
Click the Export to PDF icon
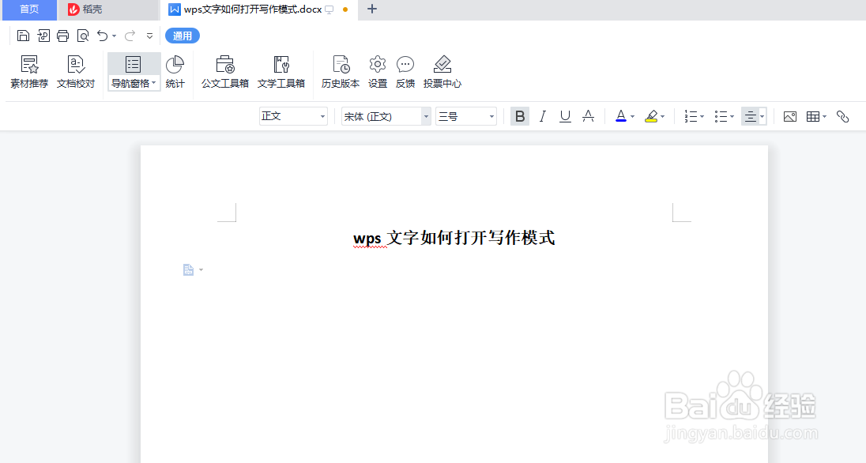43,36
